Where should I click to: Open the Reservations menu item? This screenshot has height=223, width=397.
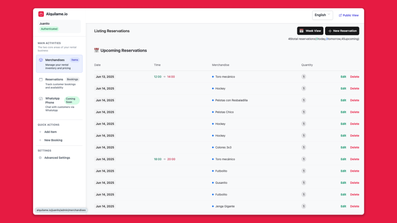59,83
